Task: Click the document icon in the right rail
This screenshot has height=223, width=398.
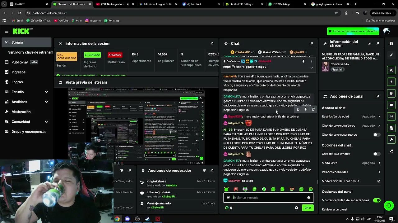Action: click(391, 93)
